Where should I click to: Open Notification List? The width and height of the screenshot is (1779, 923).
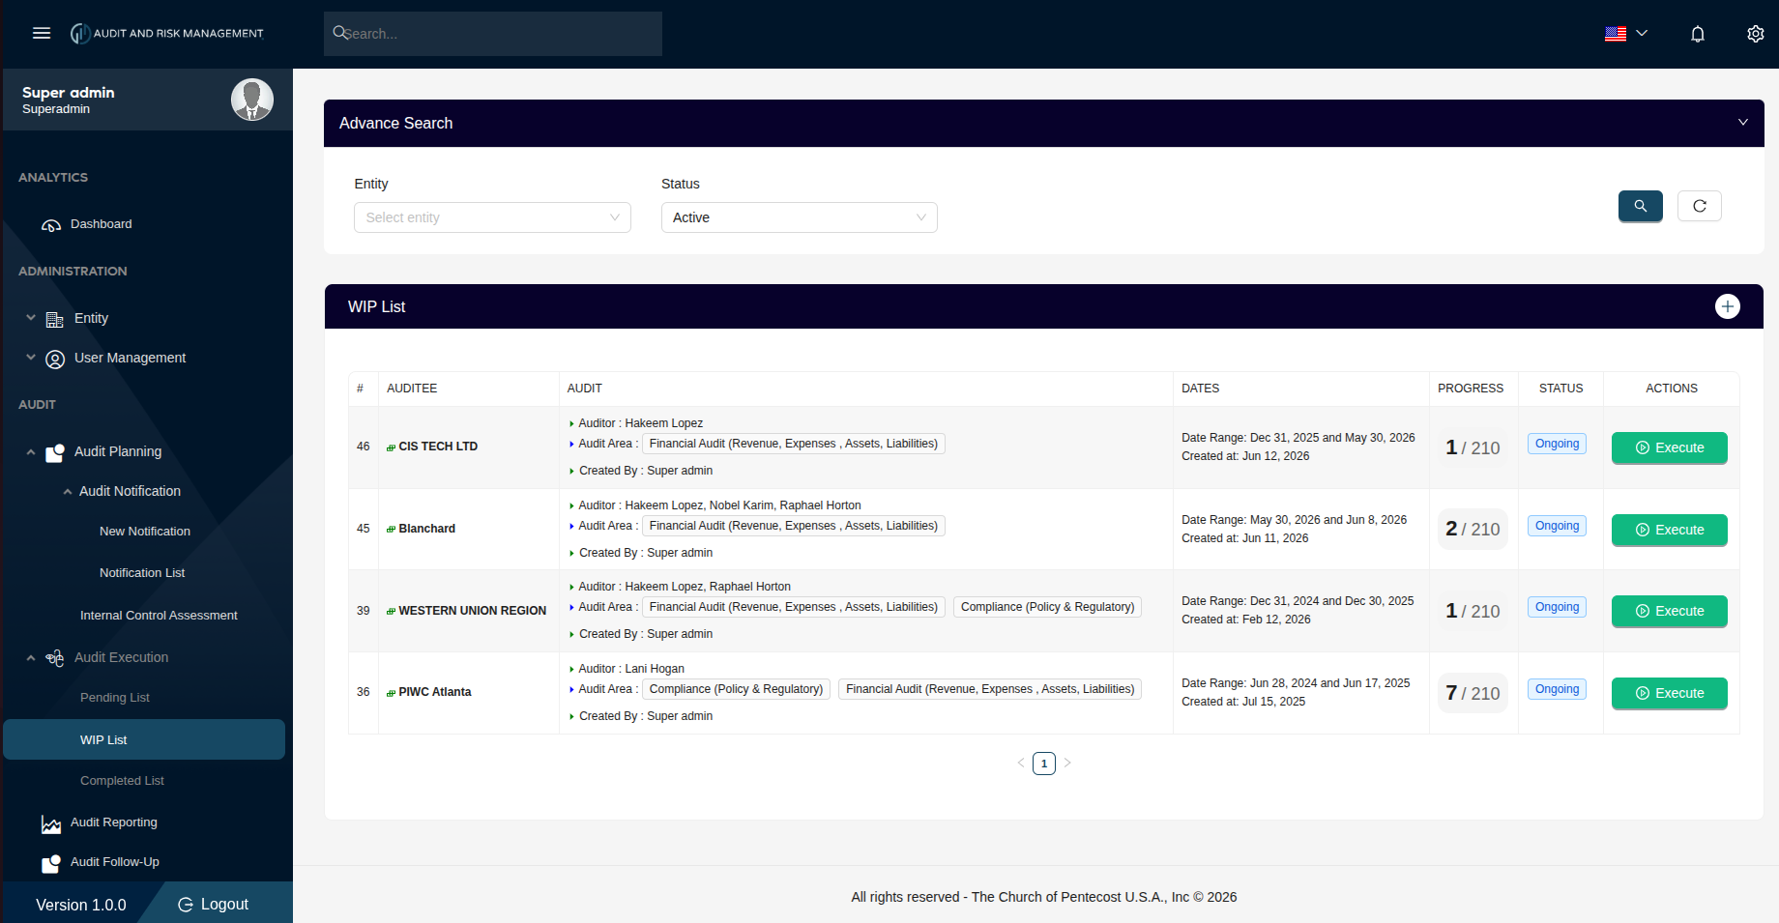(142, 573)
